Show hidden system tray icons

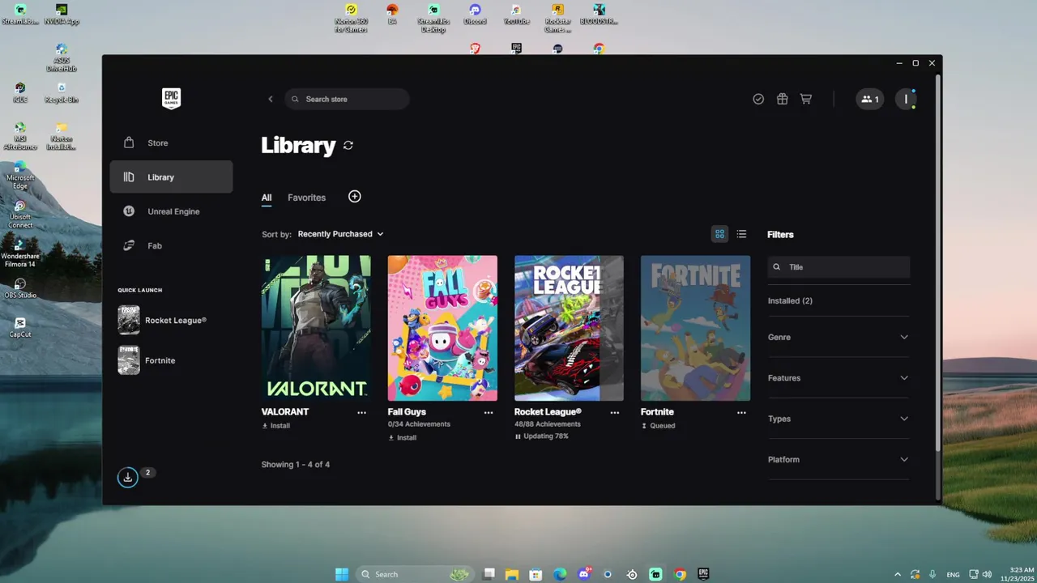click(898, 574)
